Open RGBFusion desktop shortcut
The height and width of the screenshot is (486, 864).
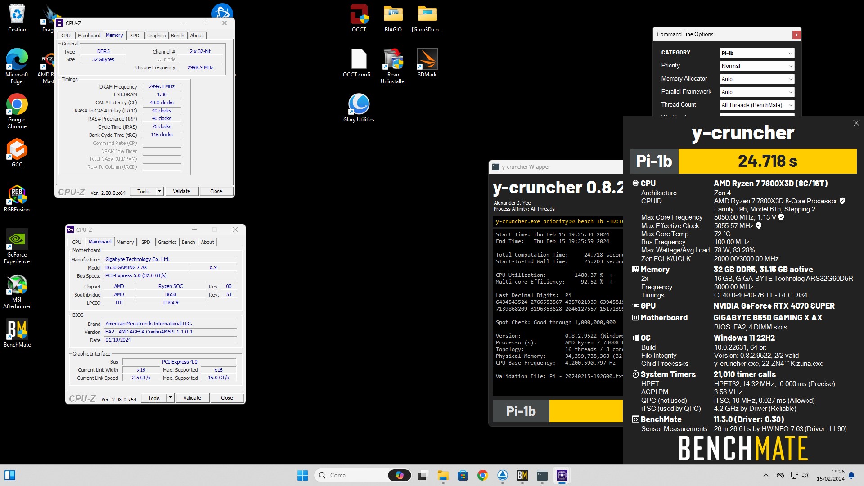click(17, 198)
